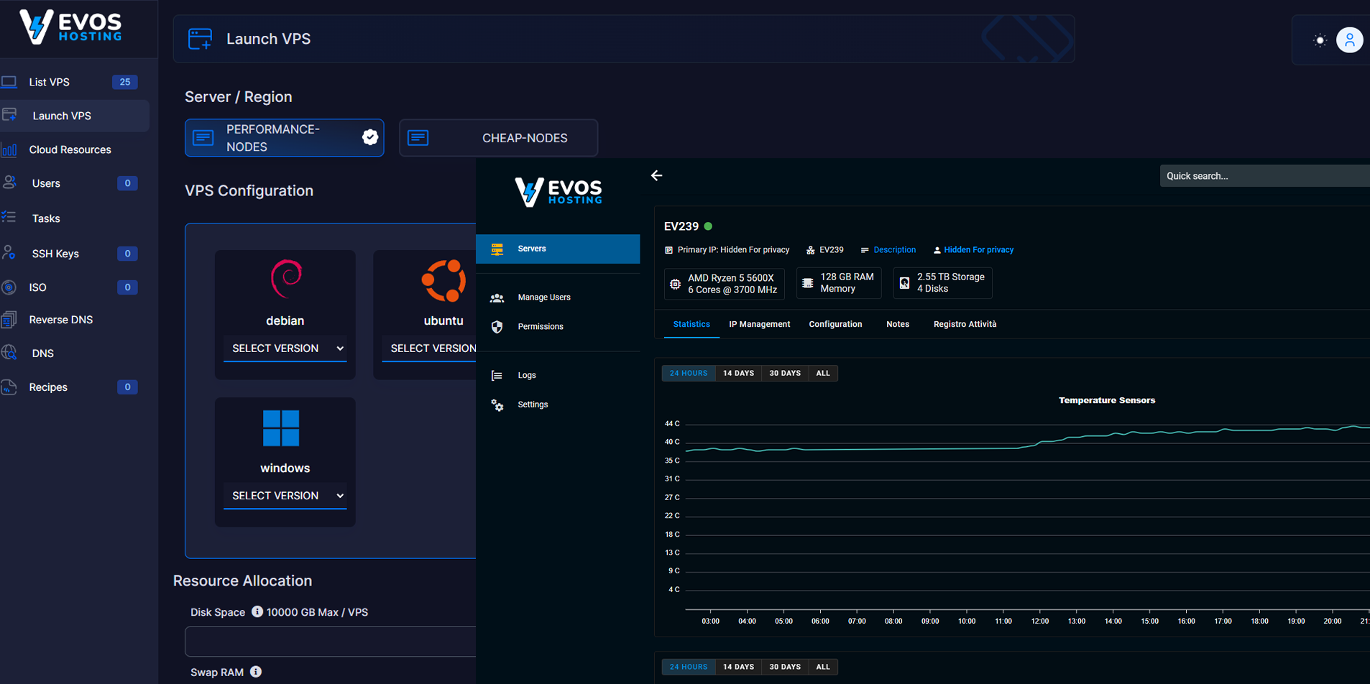Click the Quick search field

pos(1264,176)
